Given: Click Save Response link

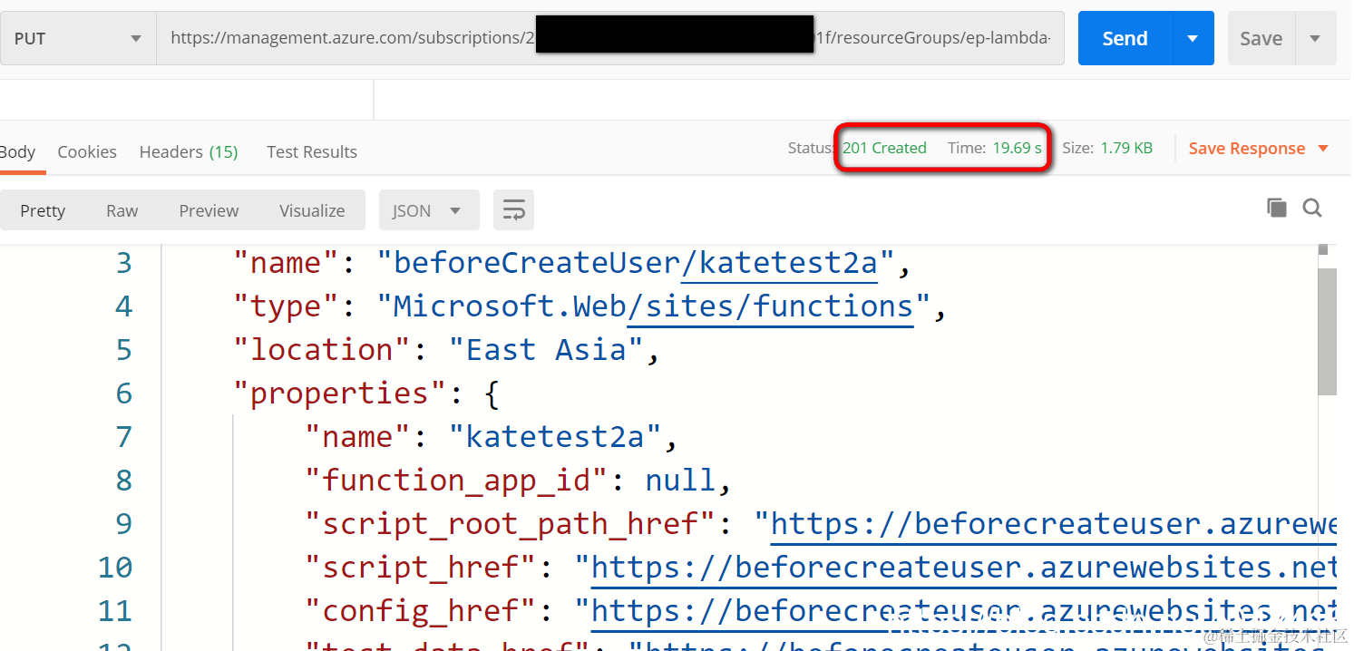Looking at the screenshot, I should click(1247, 148).
